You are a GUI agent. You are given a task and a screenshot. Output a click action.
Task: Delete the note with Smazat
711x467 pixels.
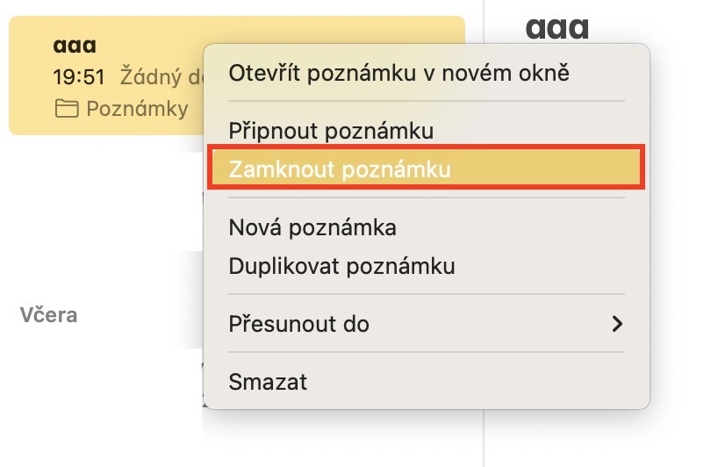coord(268,382)
